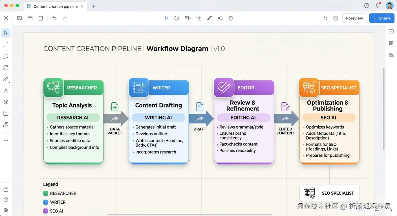Open settings gear in left sidebar
Image resolution: width=397 pixels, height=216 pixels.
(x=6, y=210)
